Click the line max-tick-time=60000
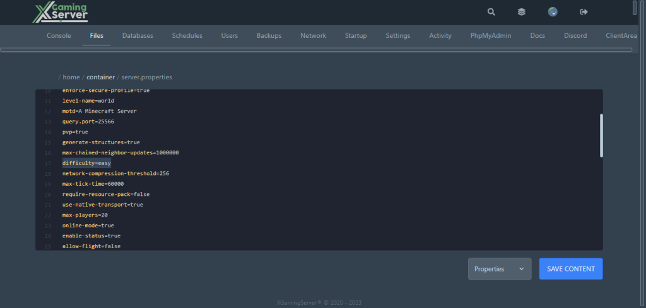This screenshot has width=646, height=308. [93, 184]
